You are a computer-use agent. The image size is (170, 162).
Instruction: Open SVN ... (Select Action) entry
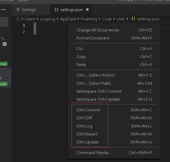pyautogui.click(x=114, y=75)
